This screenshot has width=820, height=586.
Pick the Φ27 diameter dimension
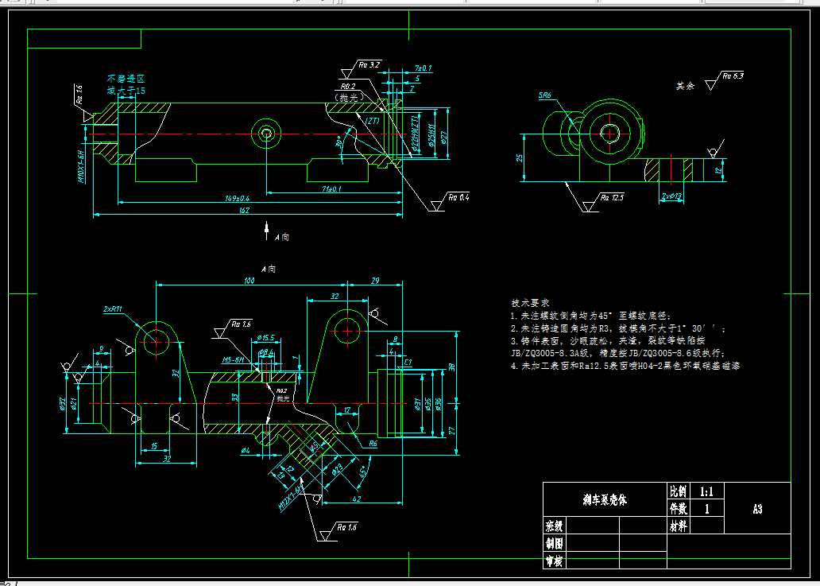(x=444, y=137)
